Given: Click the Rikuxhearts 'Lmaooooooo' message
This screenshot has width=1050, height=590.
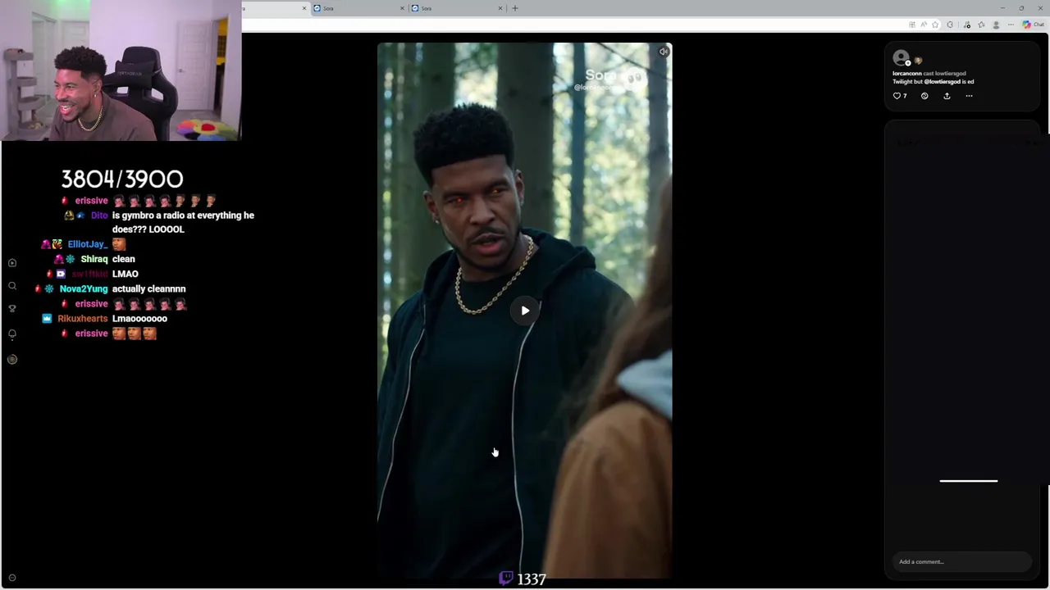Looking at the screenshot, I should pyautogui.click(x=139, y=319).
